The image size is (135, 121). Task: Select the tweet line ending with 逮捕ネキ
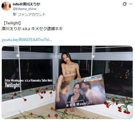tap(32, 29)
